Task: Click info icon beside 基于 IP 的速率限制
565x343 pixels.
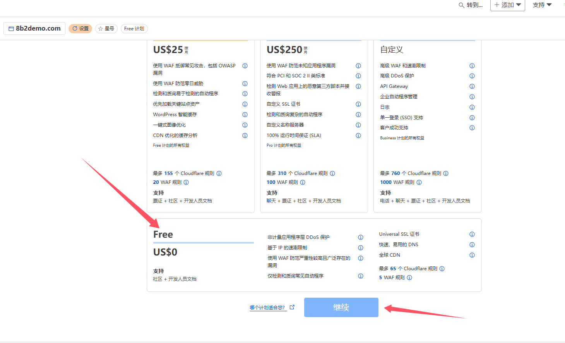Action: click(x=361, y=248)
